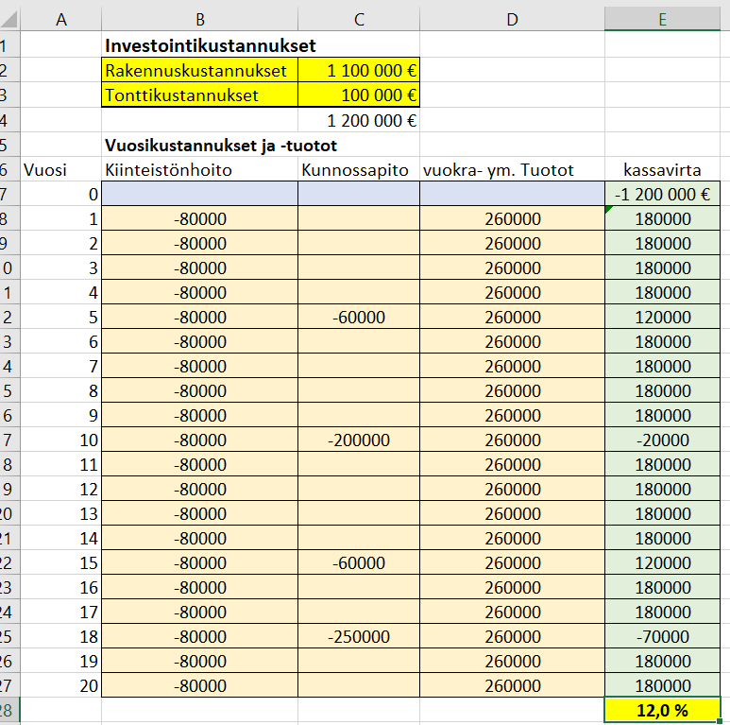The image size is (730, 725).
Task: Select the '180000' kassavirta cell for year 1
Action: [x=662, y=218]
